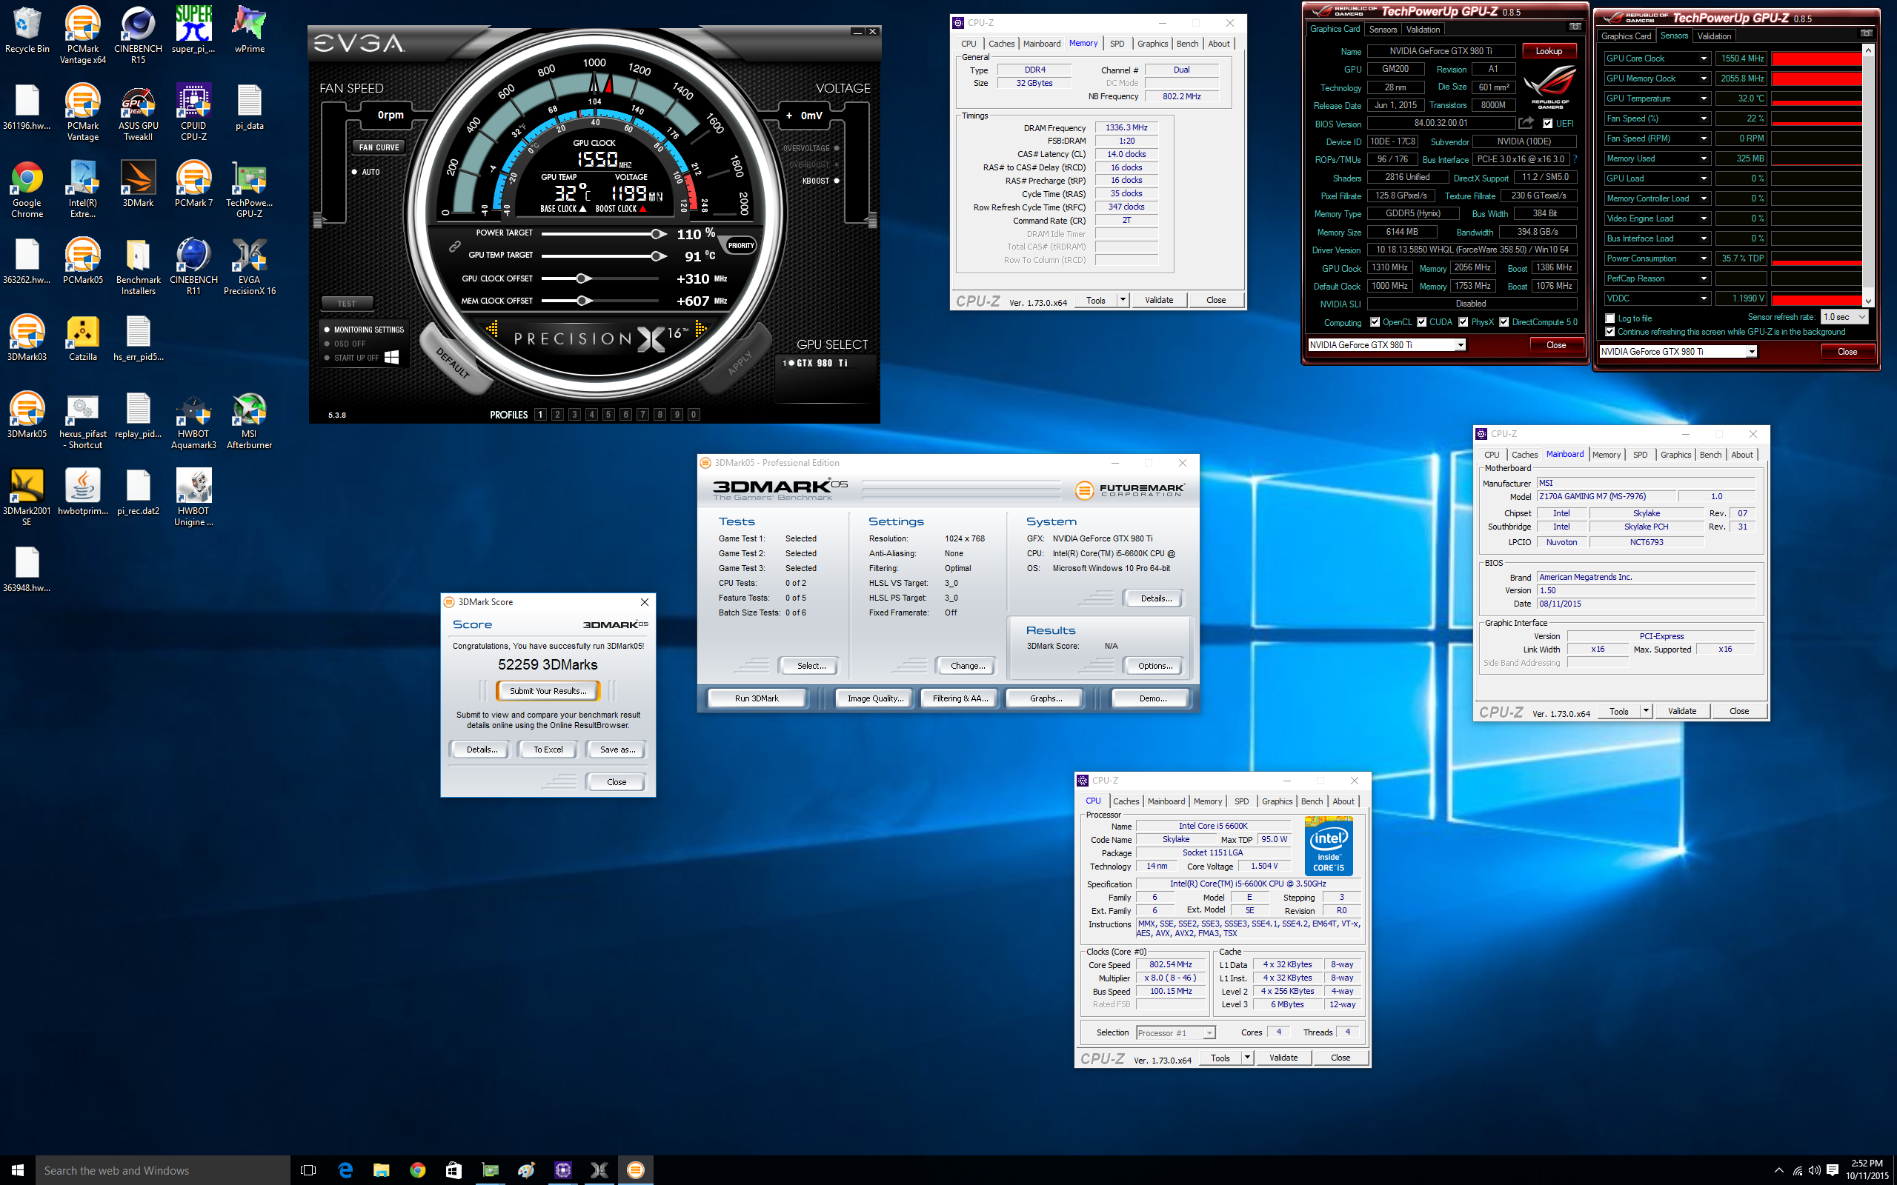Screen dimensions: 1897x1185
Task: Click Run 3DMark button
Action: [757, 698]
